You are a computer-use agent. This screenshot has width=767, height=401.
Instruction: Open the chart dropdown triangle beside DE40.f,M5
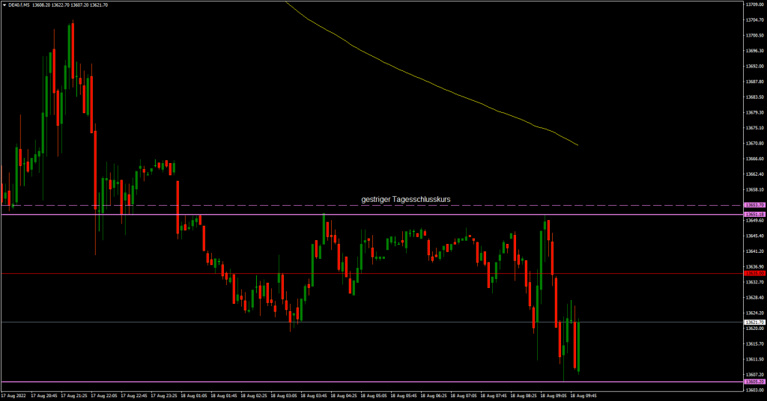tap(4, 4)
